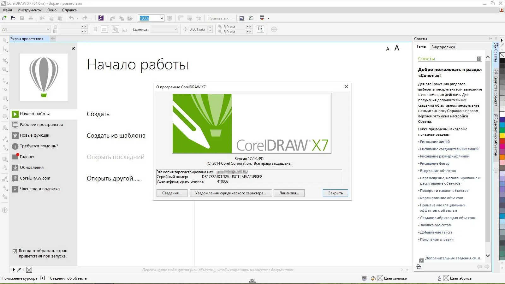Select the Pick tool in the toolbox
Screen dimensions: 505x284
5,41
